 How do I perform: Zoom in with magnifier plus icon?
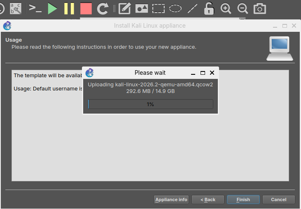(x=226, y=9)
